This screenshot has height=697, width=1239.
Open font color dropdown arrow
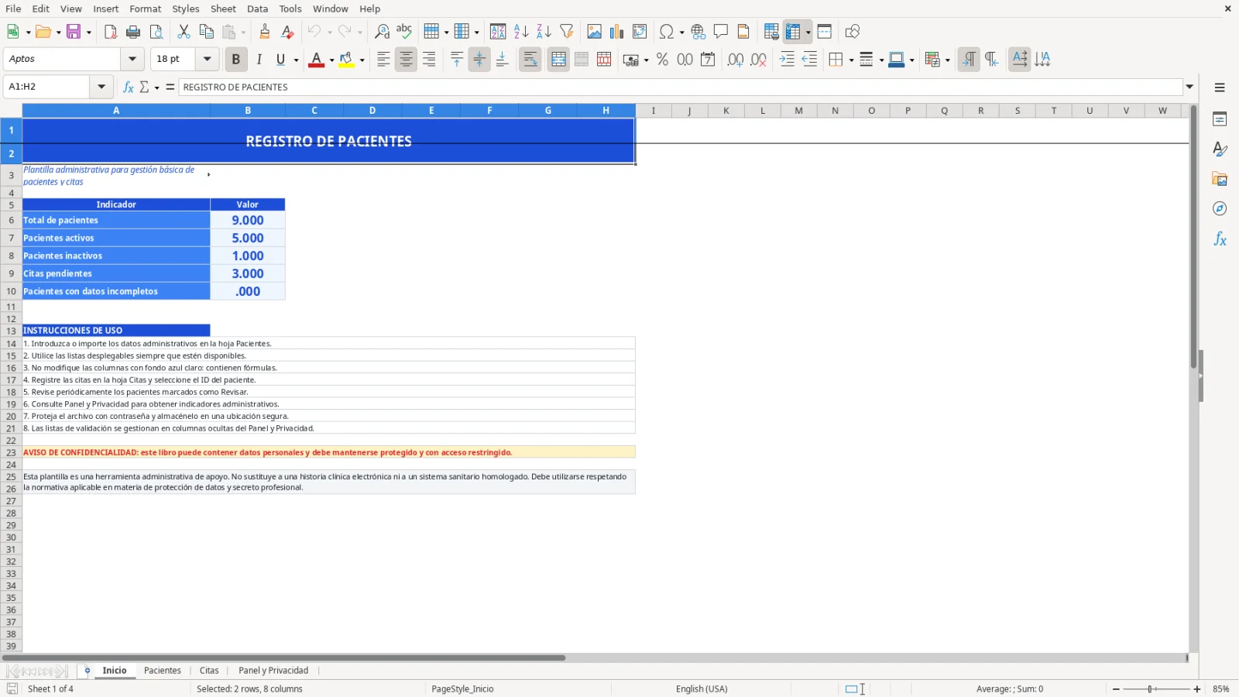coord(331,60)
